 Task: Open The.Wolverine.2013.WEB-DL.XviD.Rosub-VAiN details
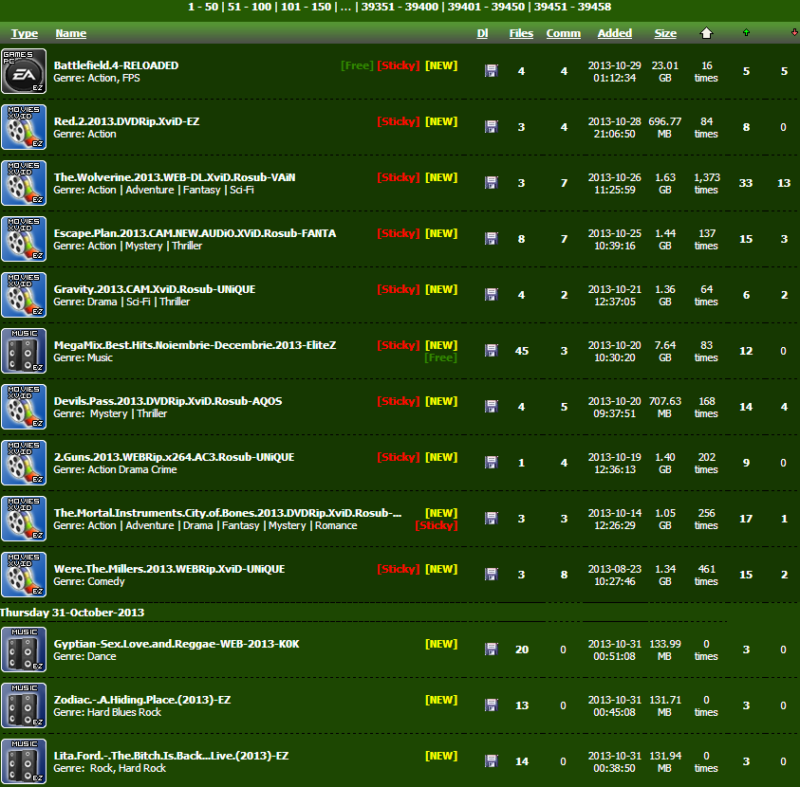[x=175, y=177]
